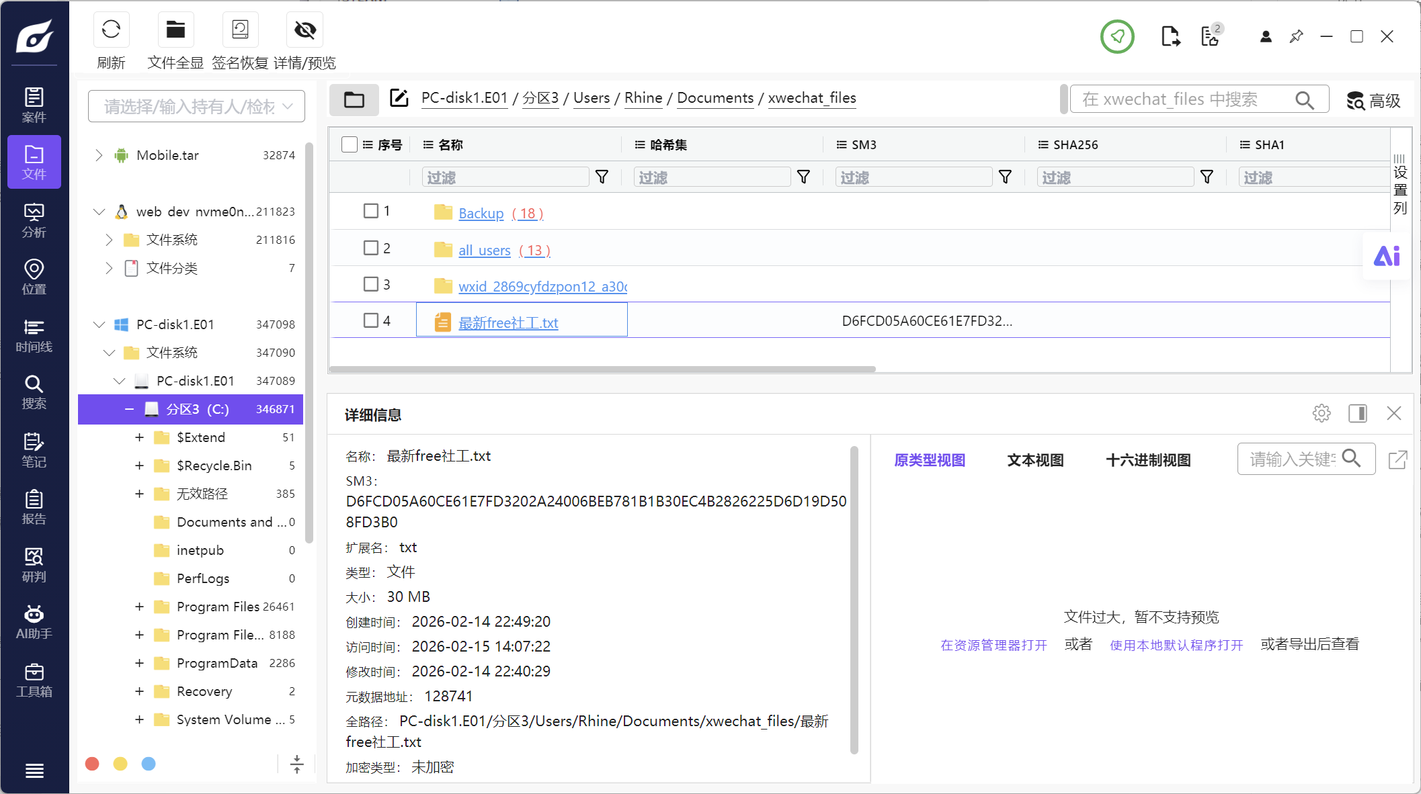
Task: Tick the checkbox for row 1 Backup
Action: tap(371, 211)
